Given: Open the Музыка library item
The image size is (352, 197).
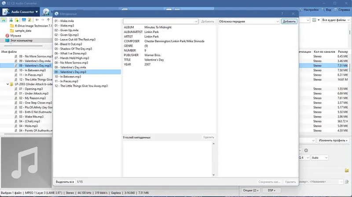Looking at the screenshot, I should pyautogui.click(x=13, y=36).
